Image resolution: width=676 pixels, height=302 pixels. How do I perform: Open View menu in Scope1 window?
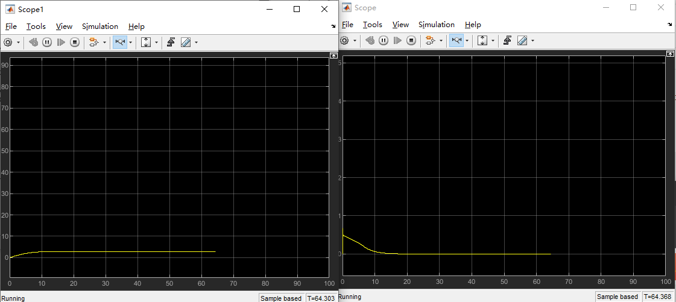64,27
